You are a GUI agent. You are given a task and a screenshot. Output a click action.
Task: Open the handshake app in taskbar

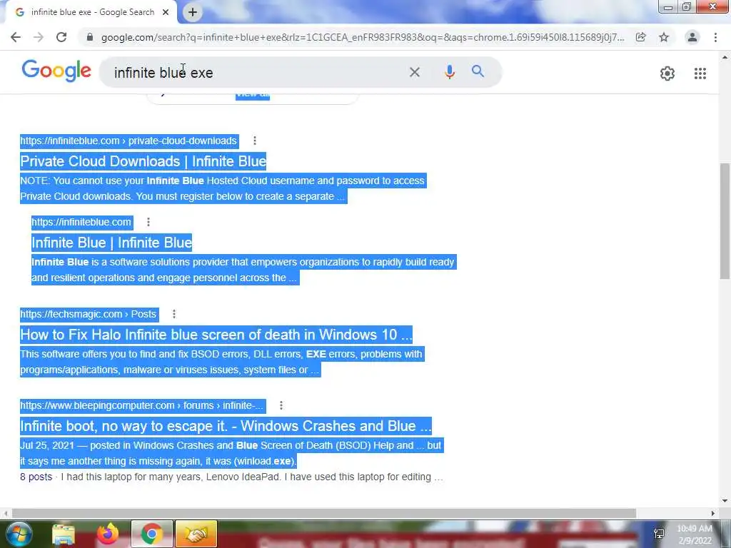196,534
